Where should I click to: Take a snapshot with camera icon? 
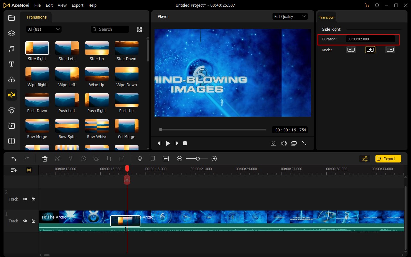(x=273, y=144)
